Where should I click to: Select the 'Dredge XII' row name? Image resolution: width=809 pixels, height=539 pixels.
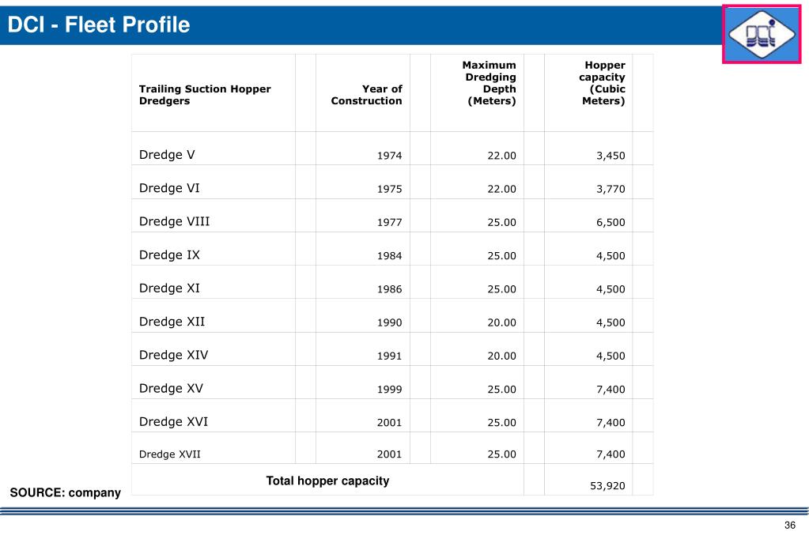point(172,322)
